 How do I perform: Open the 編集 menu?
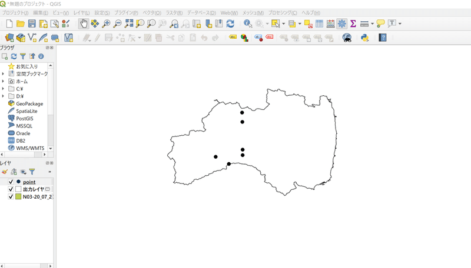coord(41,13)
